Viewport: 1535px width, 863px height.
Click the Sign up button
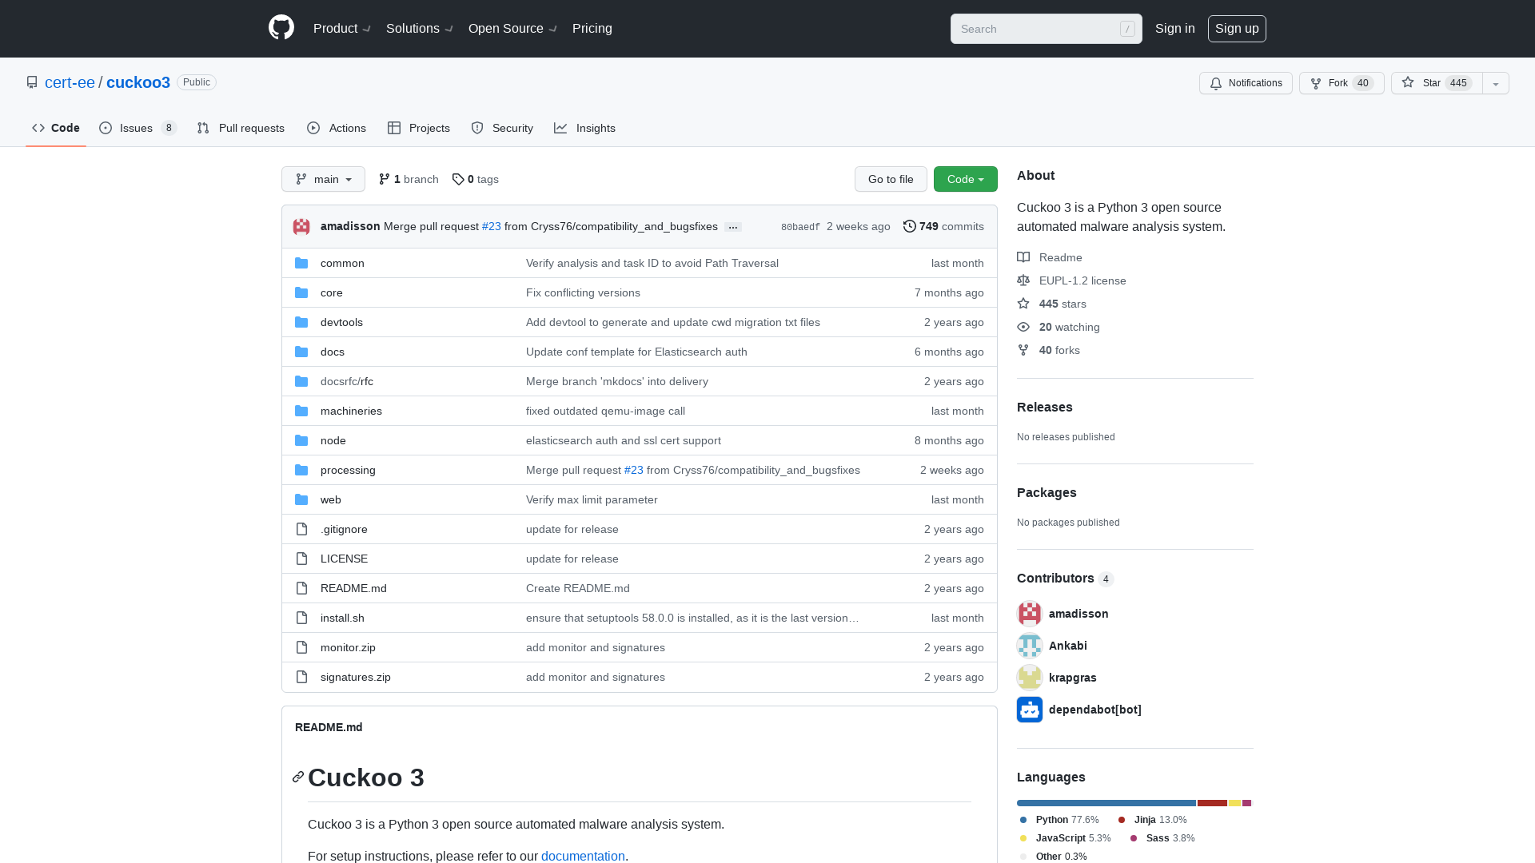tap(1237, 29)
